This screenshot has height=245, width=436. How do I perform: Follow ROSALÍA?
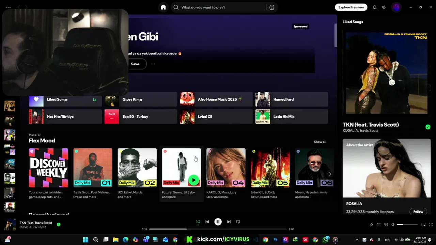(418, 211)
